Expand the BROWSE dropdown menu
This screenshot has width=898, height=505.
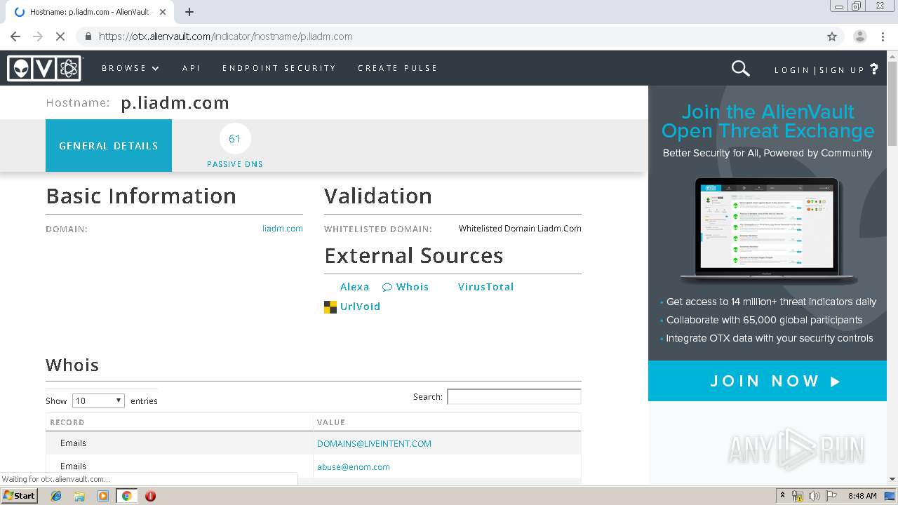tap(130, 68)
